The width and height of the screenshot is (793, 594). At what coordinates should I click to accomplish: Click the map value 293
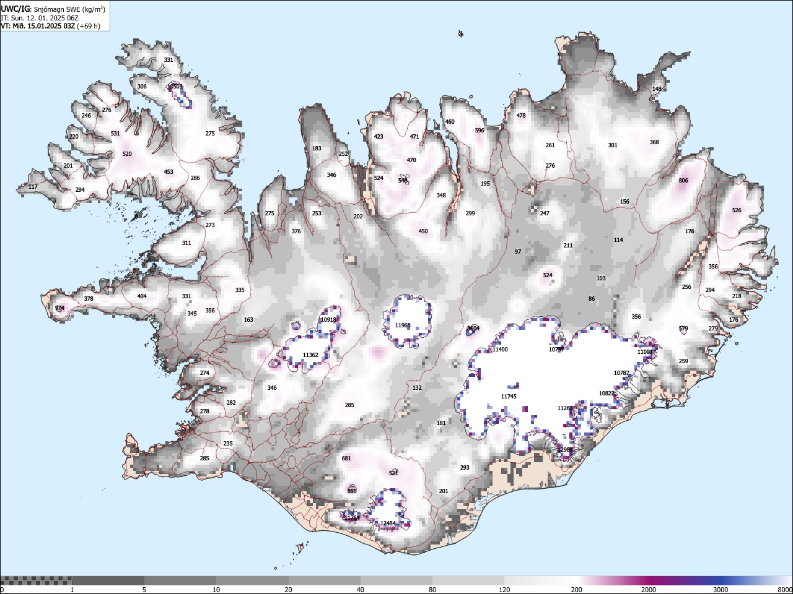tap(465, 468)
